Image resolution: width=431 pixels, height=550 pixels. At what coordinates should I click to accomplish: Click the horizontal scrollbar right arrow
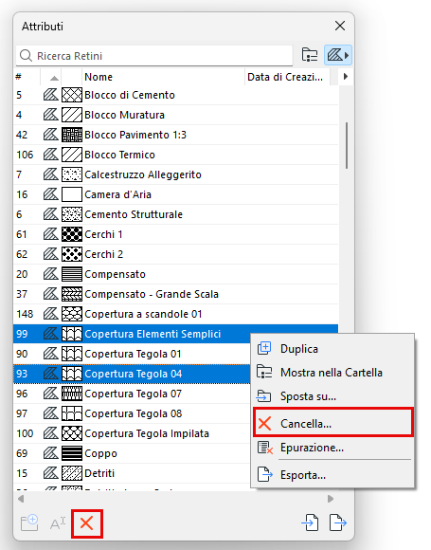[331, 499]
